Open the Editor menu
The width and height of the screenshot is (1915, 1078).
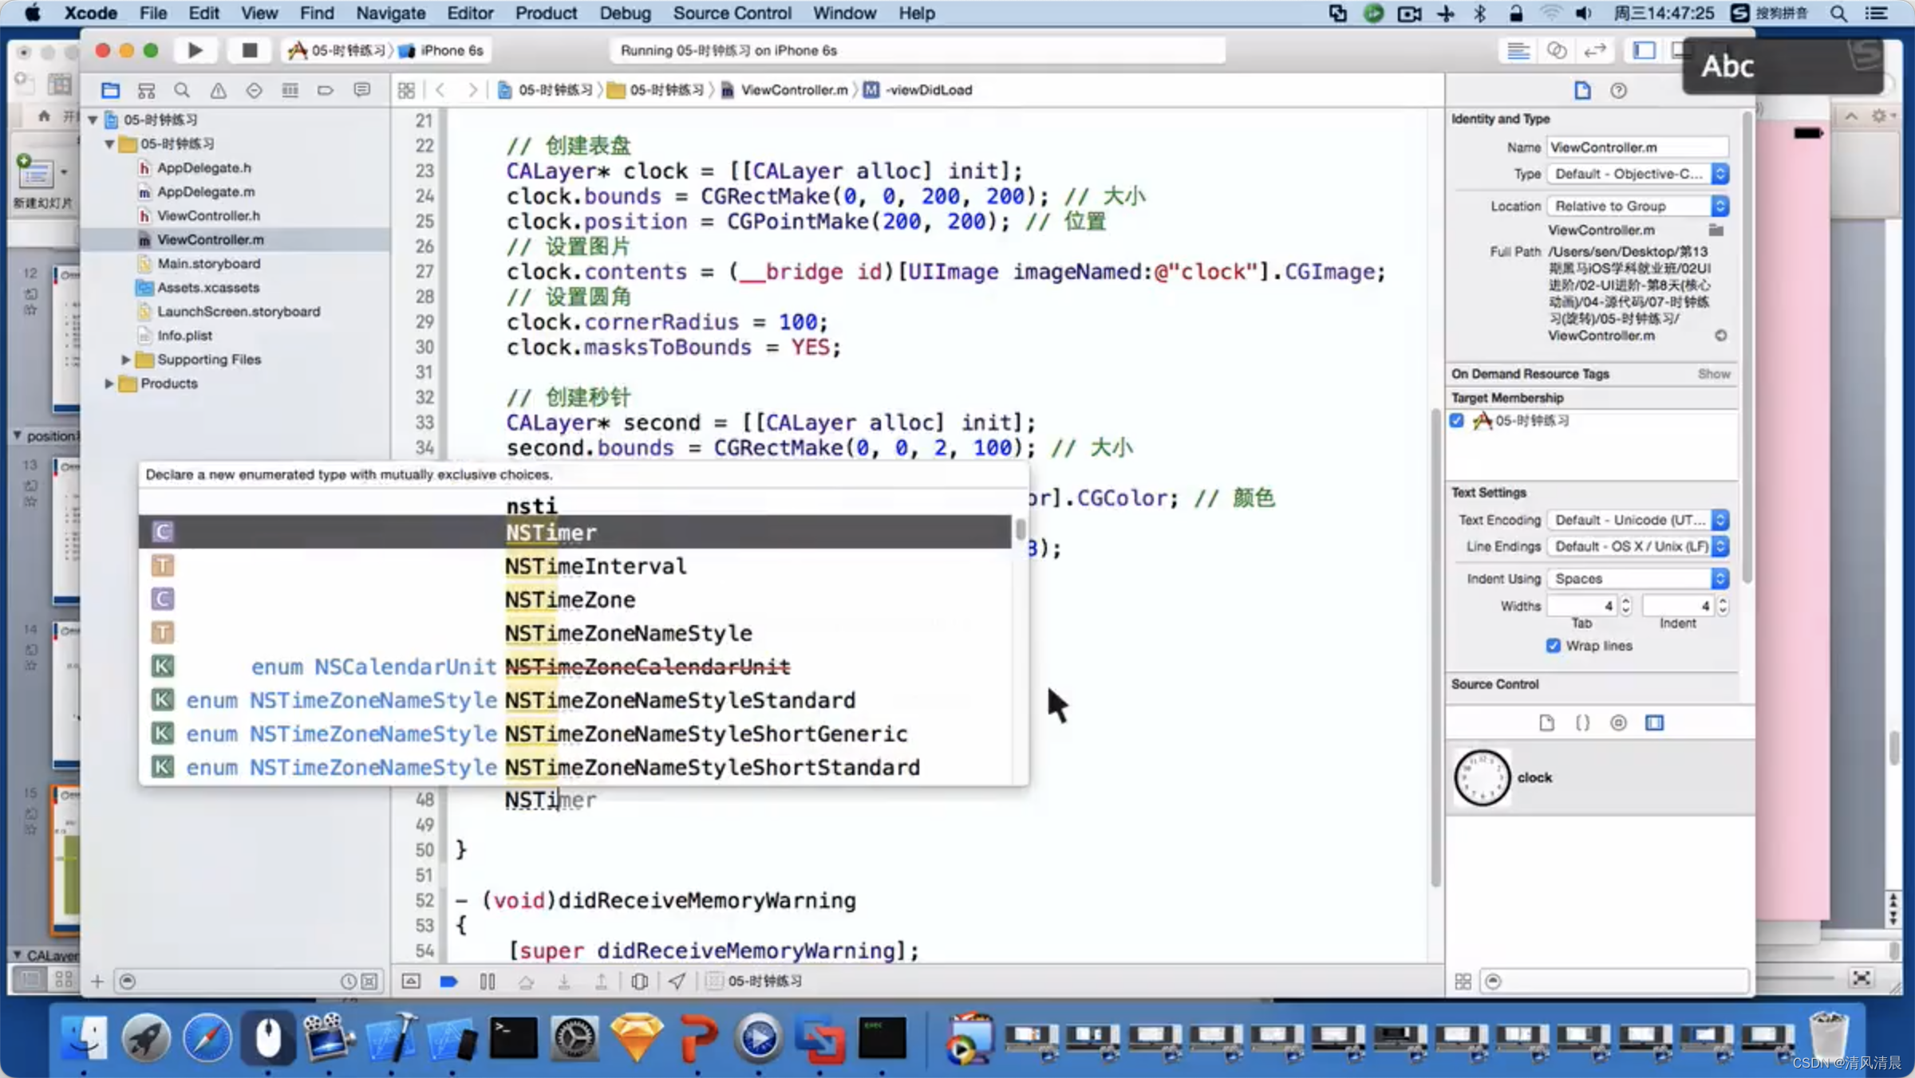[x=470, y=13]
